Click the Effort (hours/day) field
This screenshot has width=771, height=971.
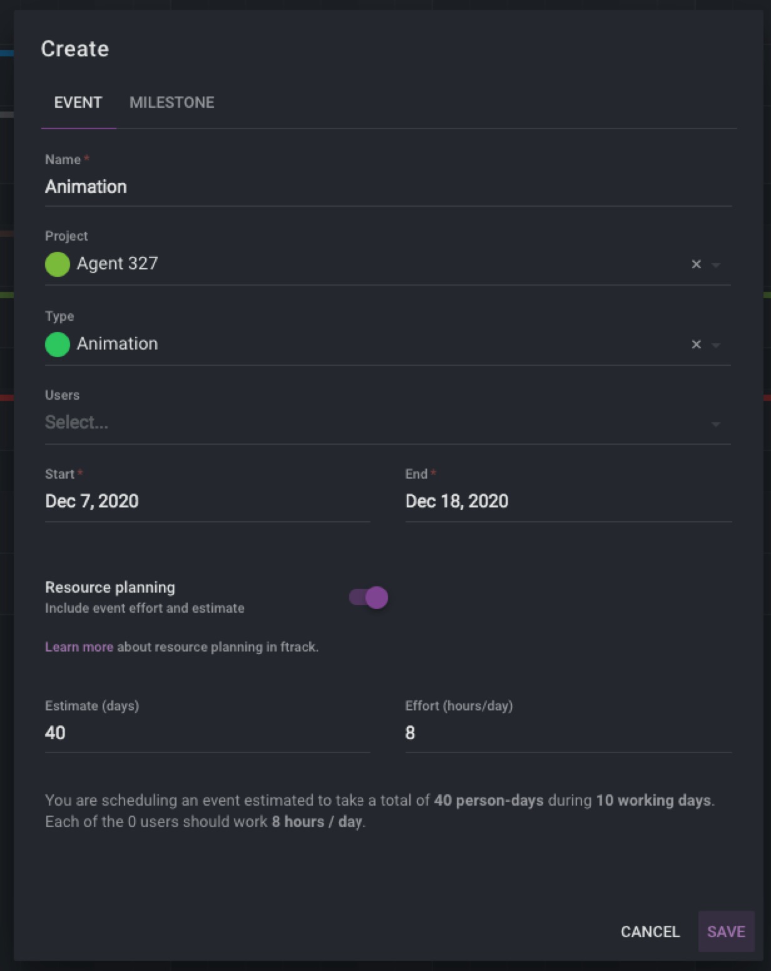[567, 733]
